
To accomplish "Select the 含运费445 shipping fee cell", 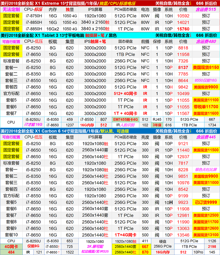I will point(206,137).
